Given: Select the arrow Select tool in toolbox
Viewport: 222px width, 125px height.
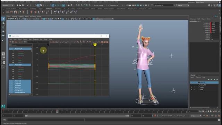Looking at the screenshot, I should (x=3, y=18).
